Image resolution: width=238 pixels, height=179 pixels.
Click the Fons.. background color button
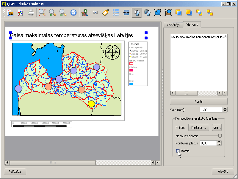217,127
